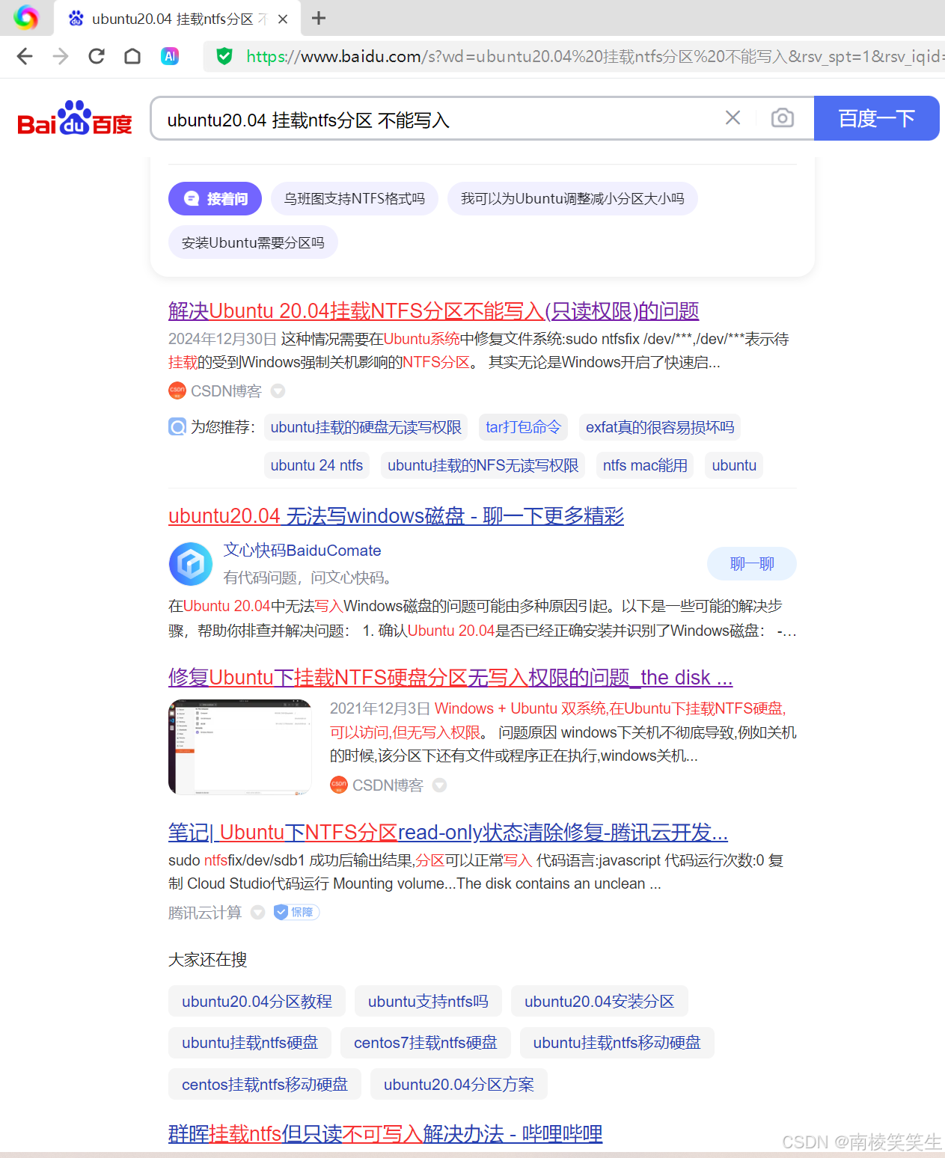Click related search ubuntu挂载ntfs移动硬盘
This screenshot has width=945, height=1158.
coord(617,1043)
